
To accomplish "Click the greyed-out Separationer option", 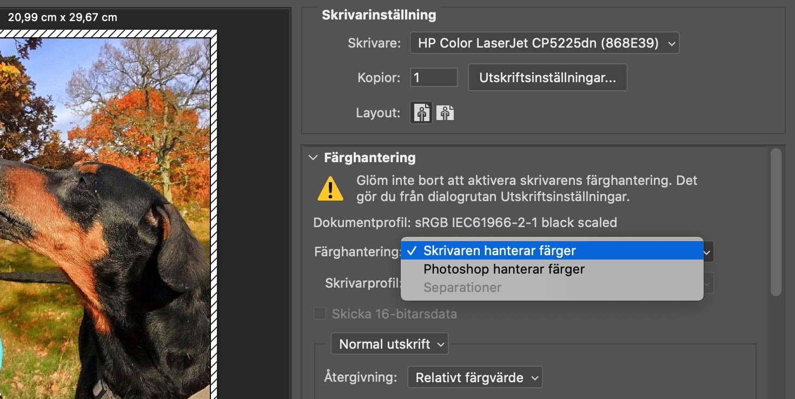I will [552, 288].
